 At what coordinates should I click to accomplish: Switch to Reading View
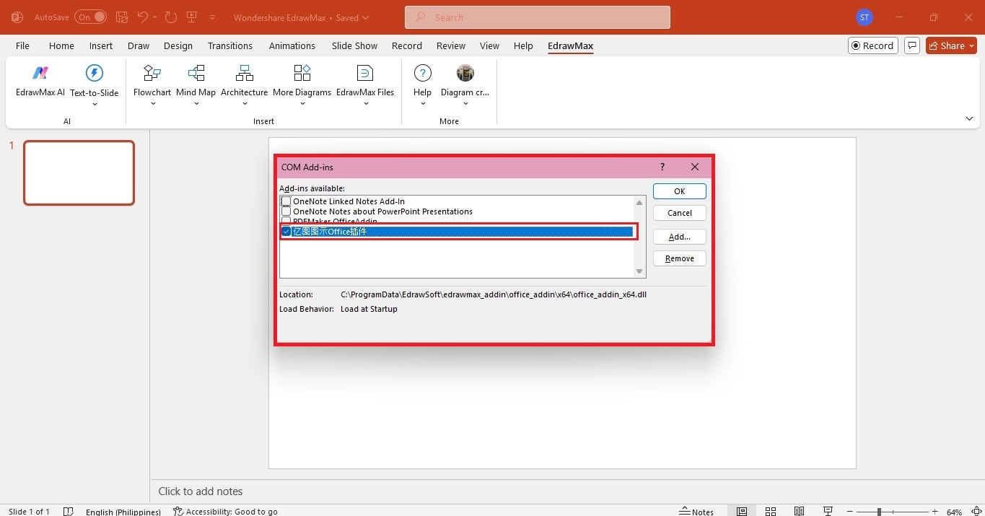799,511
